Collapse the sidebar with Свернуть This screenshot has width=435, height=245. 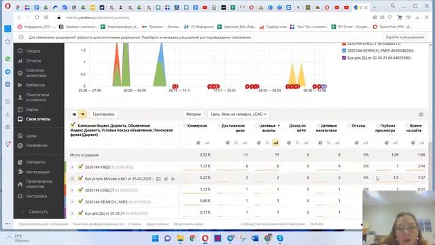[38, 212]
